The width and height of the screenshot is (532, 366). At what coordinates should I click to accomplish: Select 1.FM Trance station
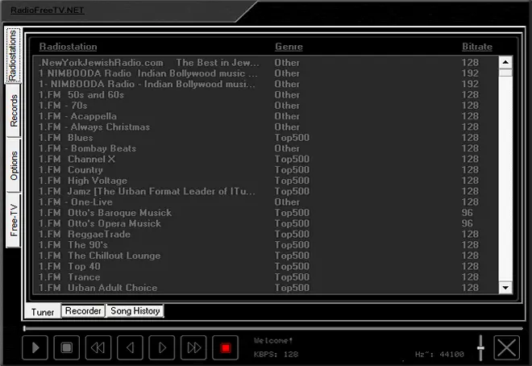point(266,277)
